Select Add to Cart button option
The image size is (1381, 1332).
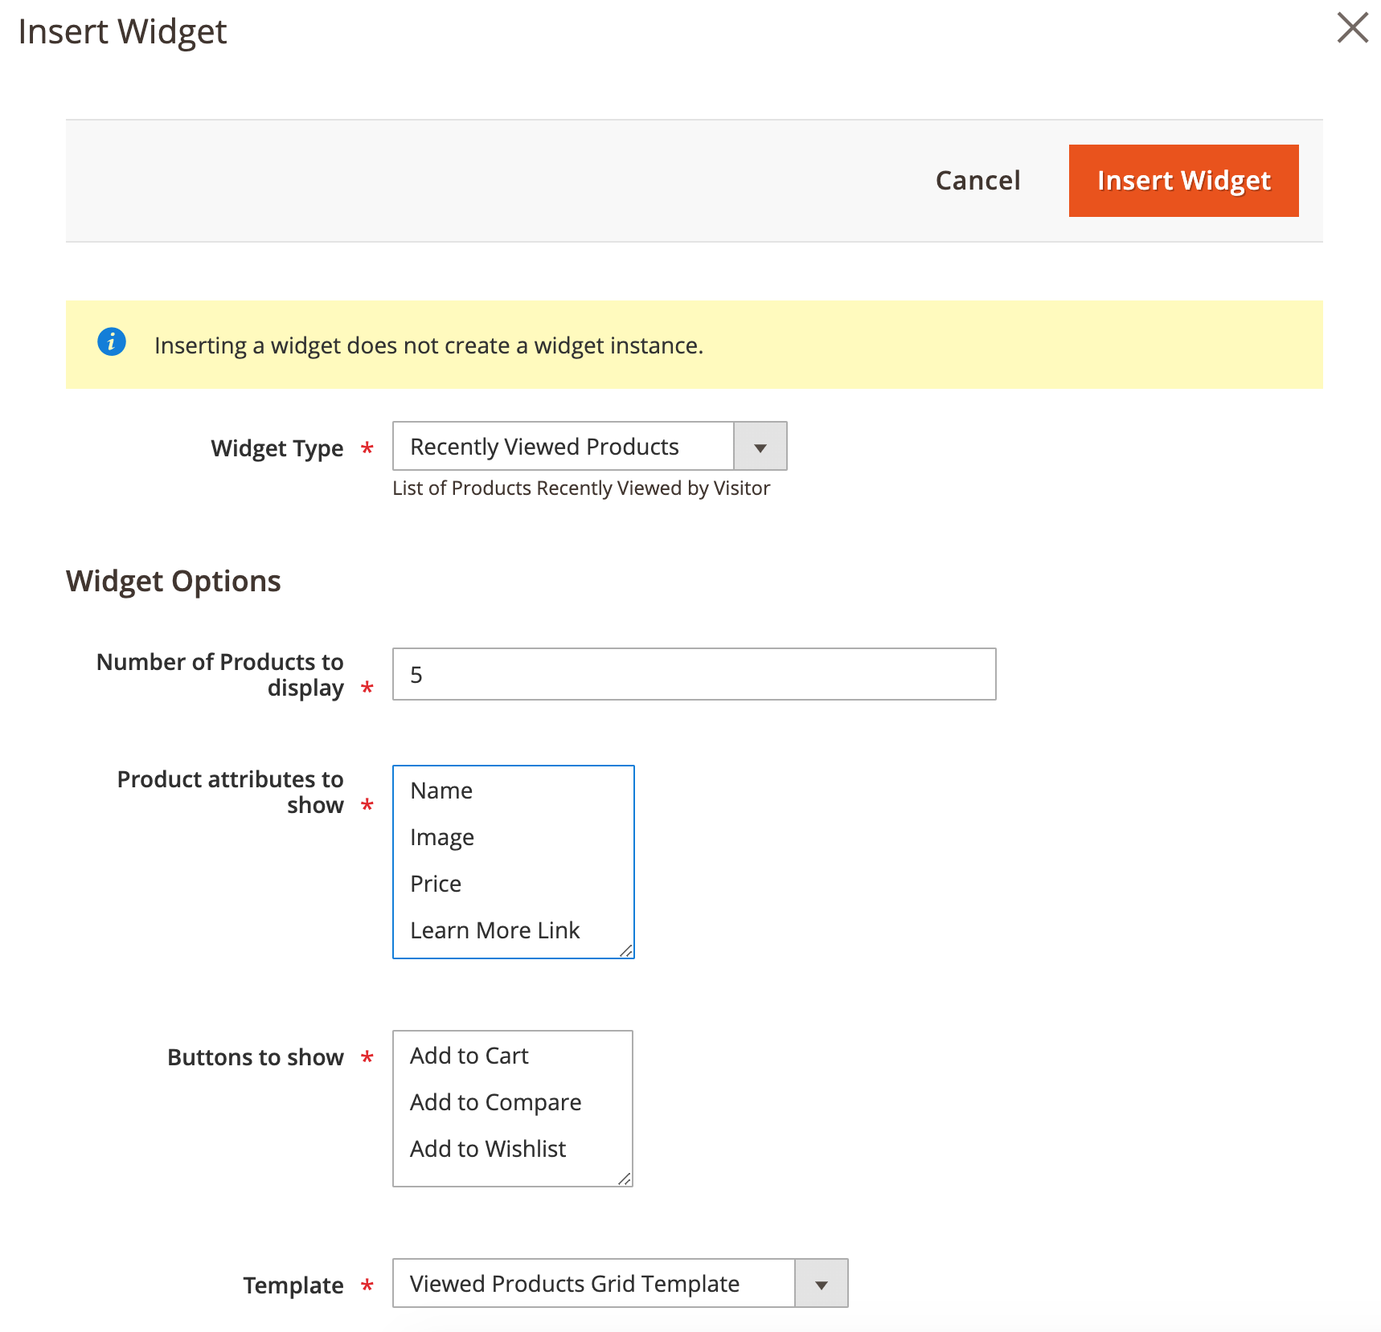469,1056
